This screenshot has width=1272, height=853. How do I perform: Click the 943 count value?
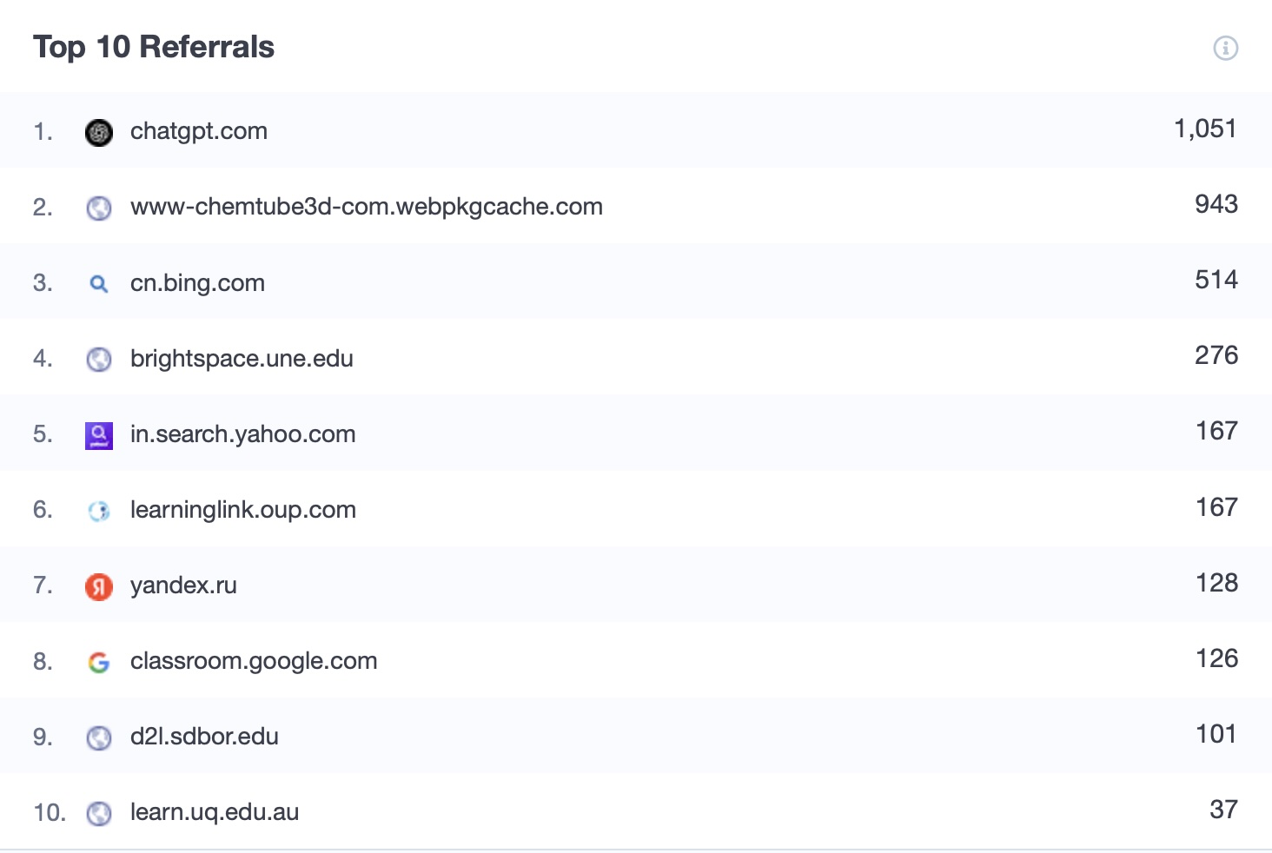pos(1216,204)
